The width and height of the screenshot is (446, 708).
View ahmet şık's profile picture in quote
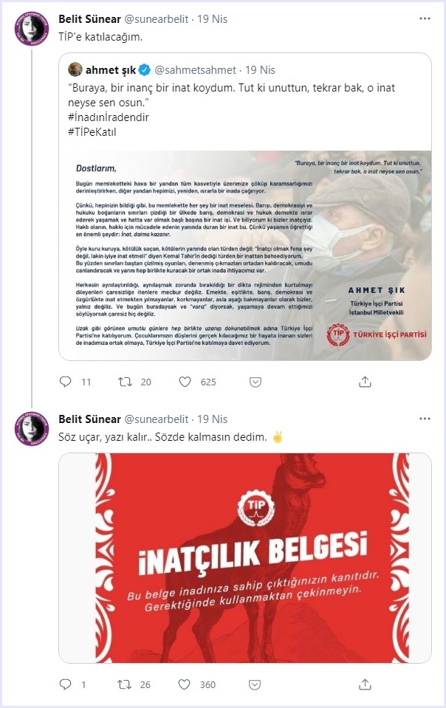pyautogui.click(x=75, y=69)
